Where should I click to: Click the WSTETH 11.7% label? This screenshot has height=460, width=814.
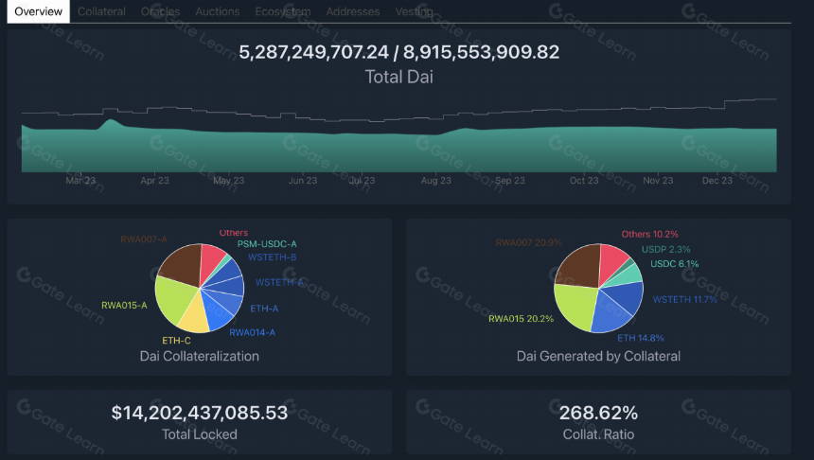click(x=684, y=300)
